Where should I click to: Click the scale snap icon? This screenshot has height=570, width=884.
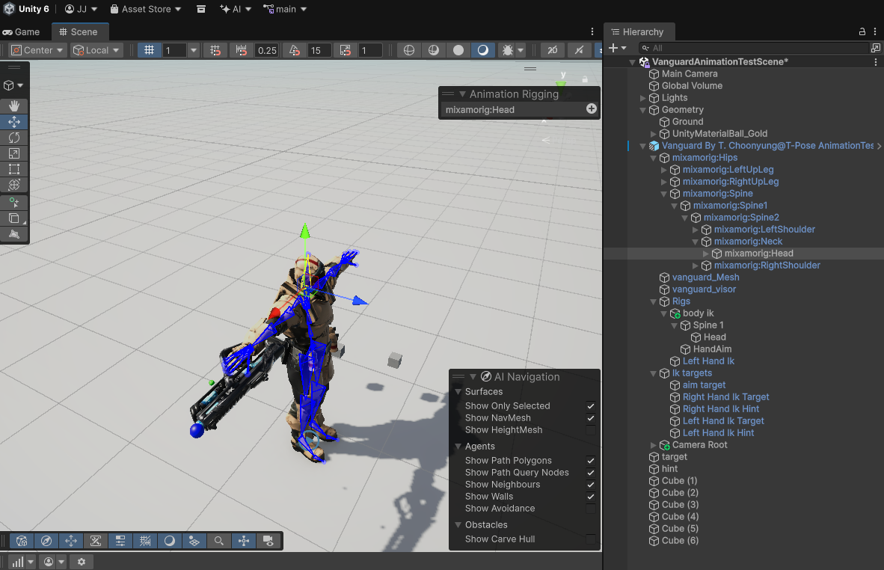click(x=345, y=50)
